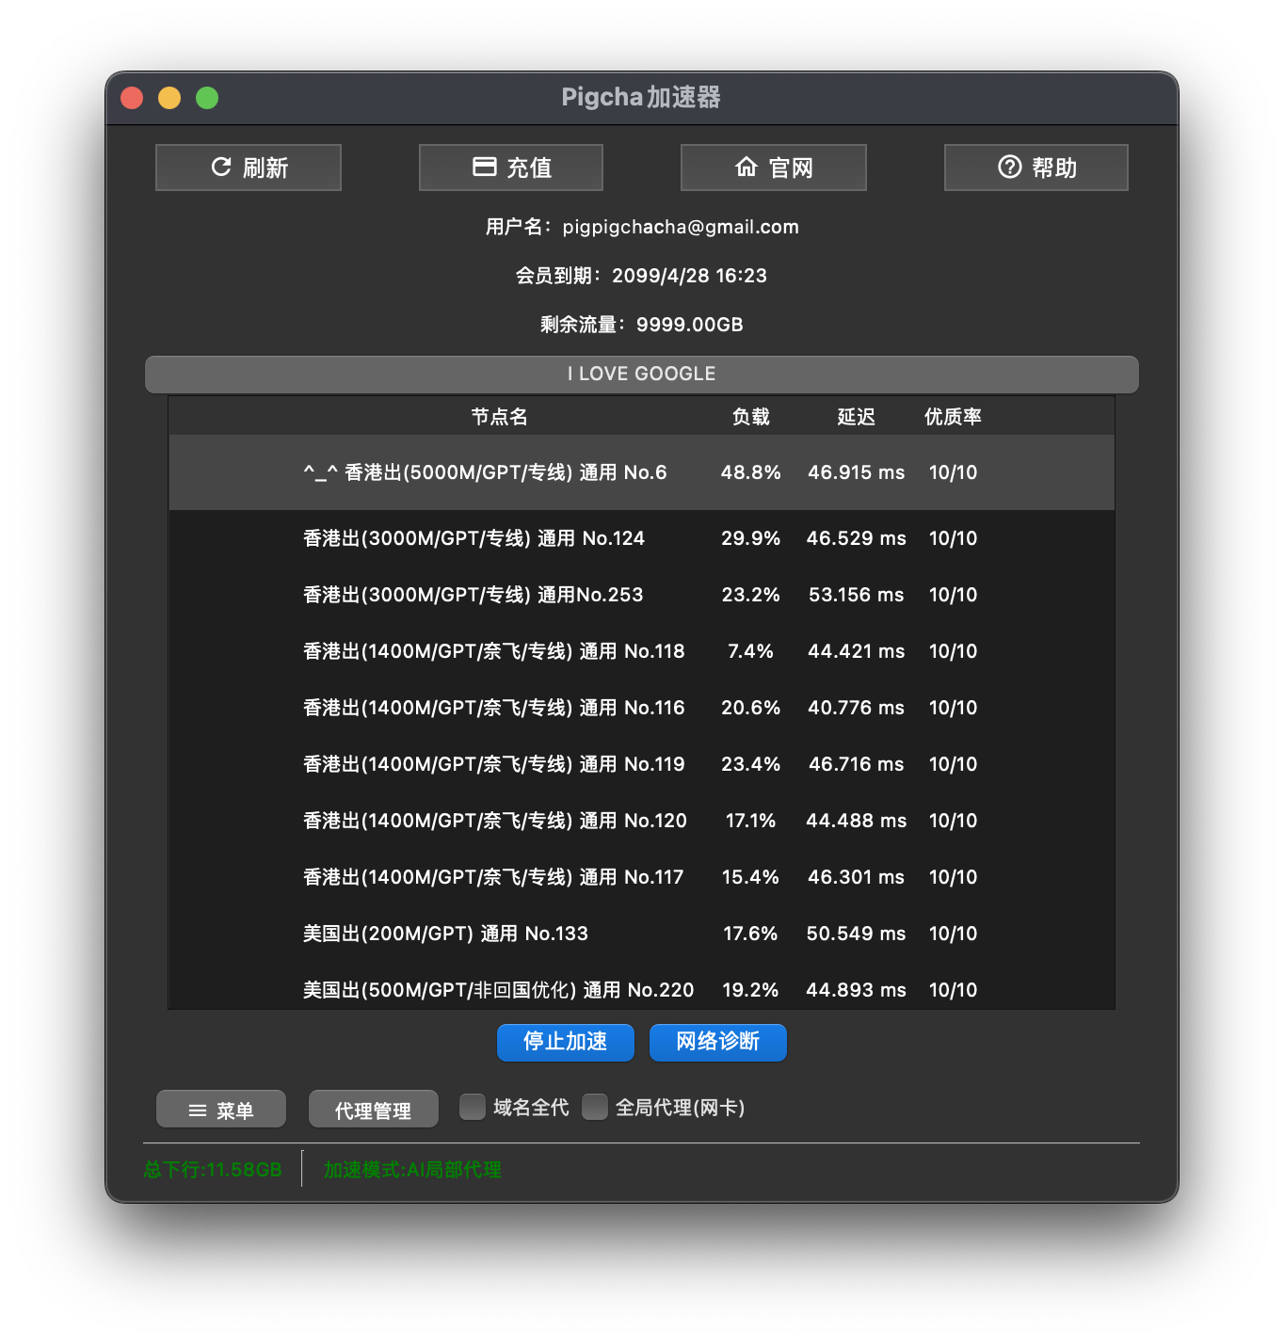
Task: Click the Pigcha加速器 window title
Action: (x=641, y=97)
